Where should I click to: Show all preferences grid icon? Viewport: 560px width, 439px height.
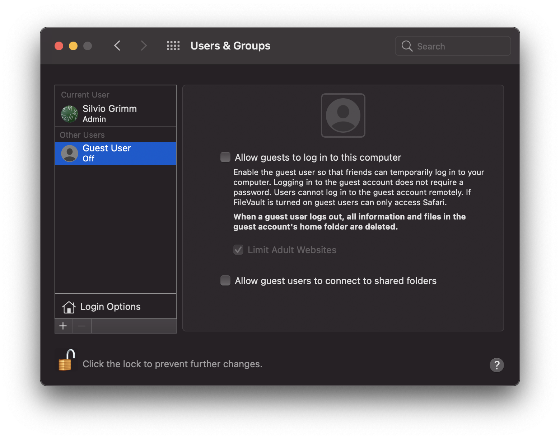(173, 46)
